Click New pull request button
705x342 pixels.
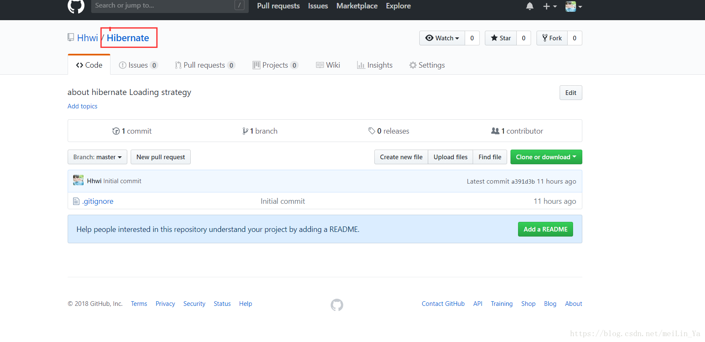tap(160, 157)
